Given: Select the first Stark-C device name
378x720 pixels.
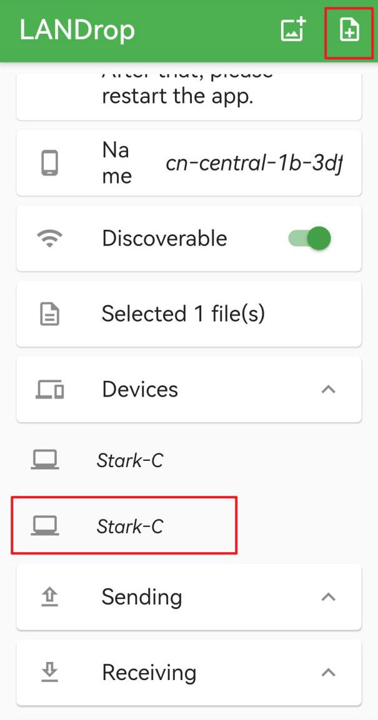Looking at the screenshot, I should (130, 461).
